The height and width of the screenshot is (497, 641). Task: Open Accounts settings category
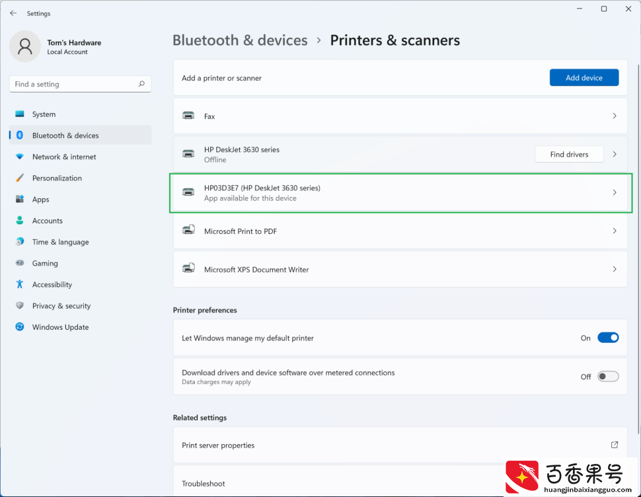80,220
